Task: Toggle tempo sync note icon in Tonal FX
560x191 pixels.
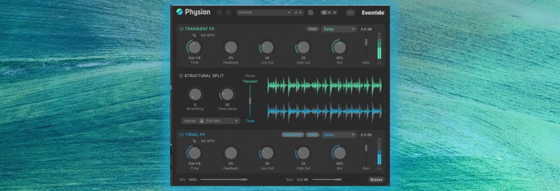Action: click(x=195, y=141)
